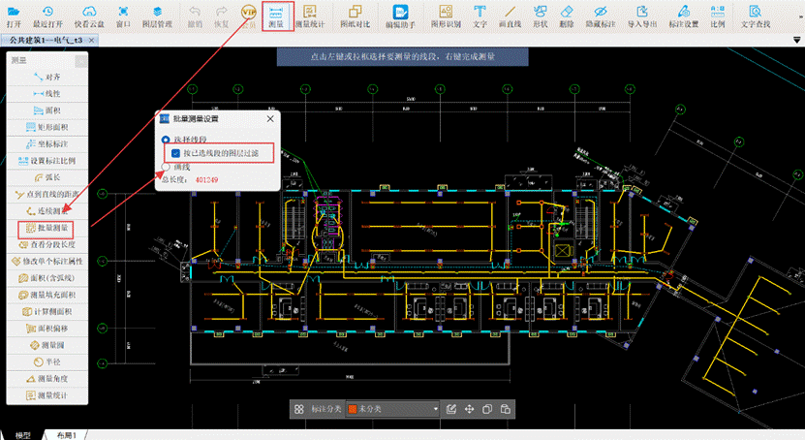Viewport: 805px width, 440px height.
Task: Open 标注设置 annotation settings
Action: [x=683, y=16]
